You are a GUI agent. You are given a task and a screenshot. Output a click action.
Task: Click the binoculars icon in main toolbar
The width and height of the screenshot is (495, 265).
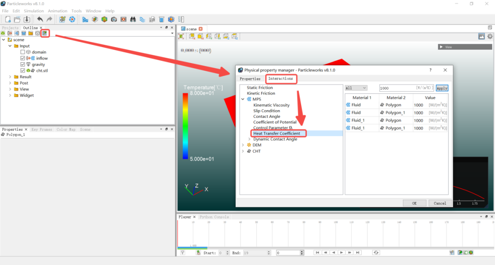(132, 19)
